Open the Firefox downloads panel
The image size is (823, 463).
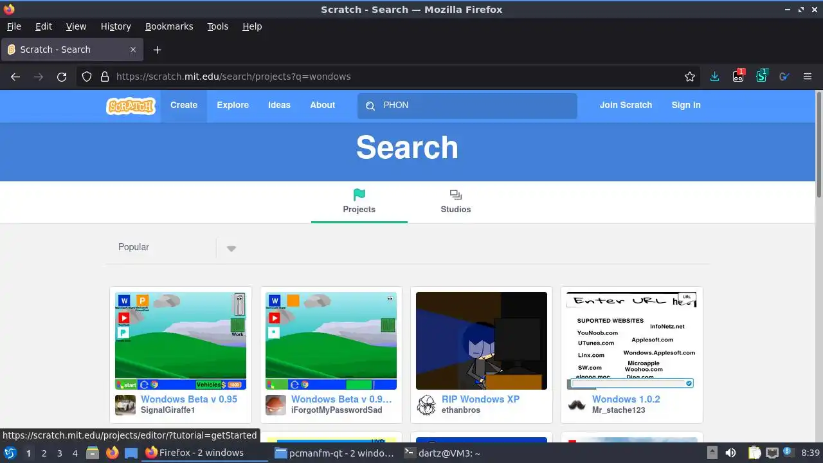coord(714,77)
